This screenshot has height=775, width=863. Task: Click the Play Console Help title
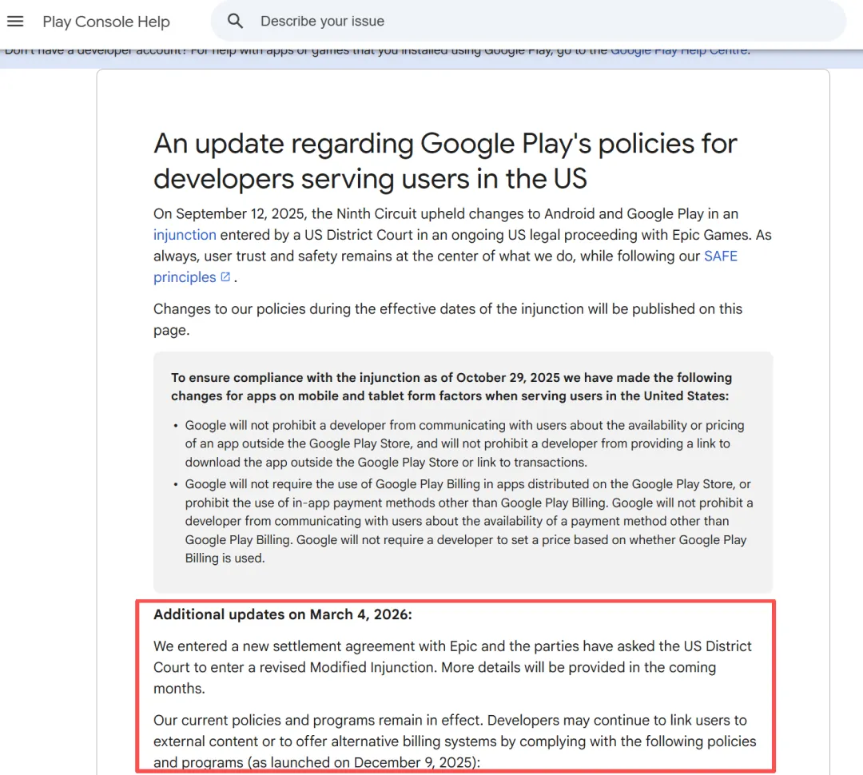coord(106,22)
